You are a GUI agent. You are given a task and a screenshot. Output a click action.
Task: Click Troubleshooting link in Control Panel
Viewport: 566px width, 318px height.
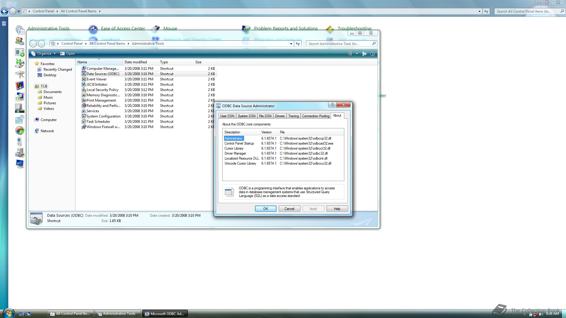[354, 29]
